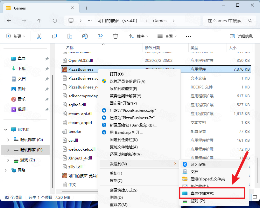Click 以管理员身份运行(A) menu entry

(139, 81)
